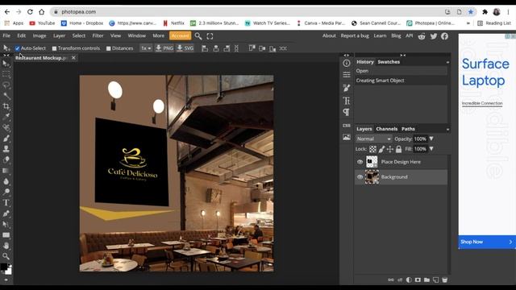
Task: Open the CSS panel icon
Action: [x=347, y=126]
